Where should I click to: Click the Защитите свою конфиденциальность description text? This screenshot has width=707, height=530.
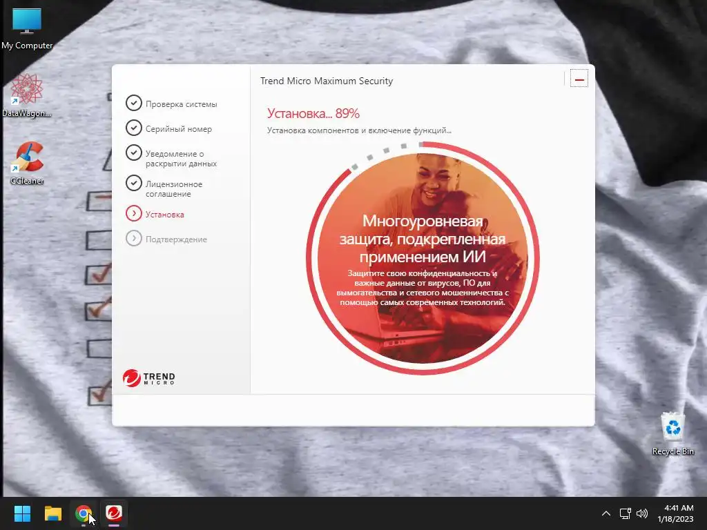(423, 288)
